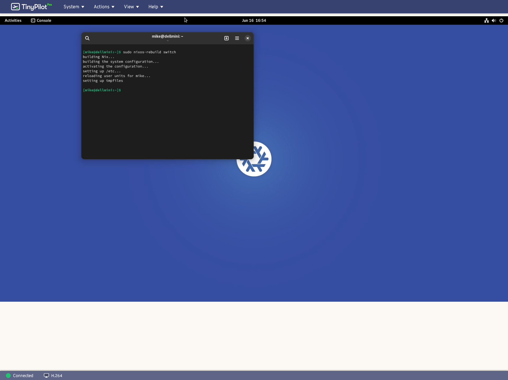Search in the terminal with magnifier icon

[87, 38]
